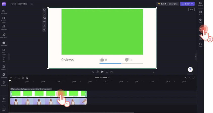Click the 00:00.00 / 00:09.84 timecode
The image size is (213, 113).
tap(102, 78)
